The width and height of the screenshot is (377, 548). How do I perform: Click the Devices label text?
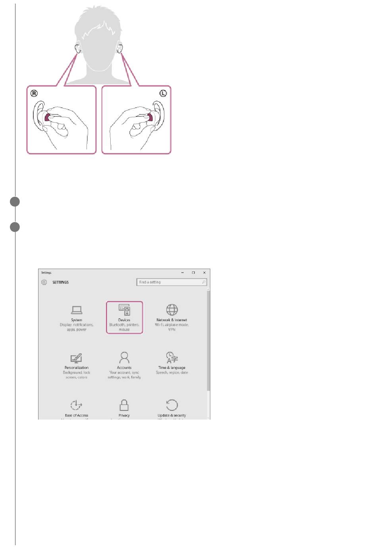point(124,320)
